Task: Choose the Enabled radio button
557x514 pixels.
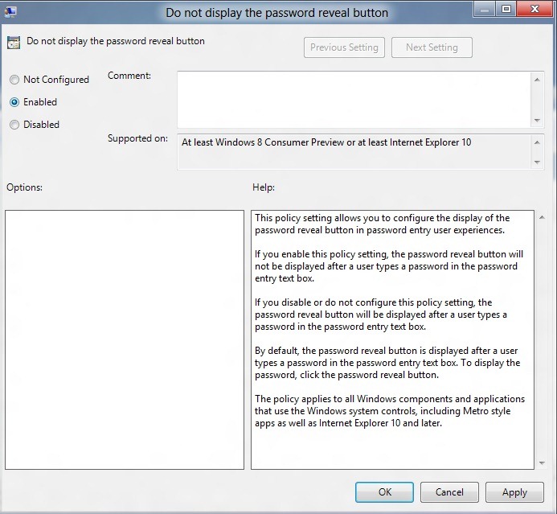Action: [14, 102]
